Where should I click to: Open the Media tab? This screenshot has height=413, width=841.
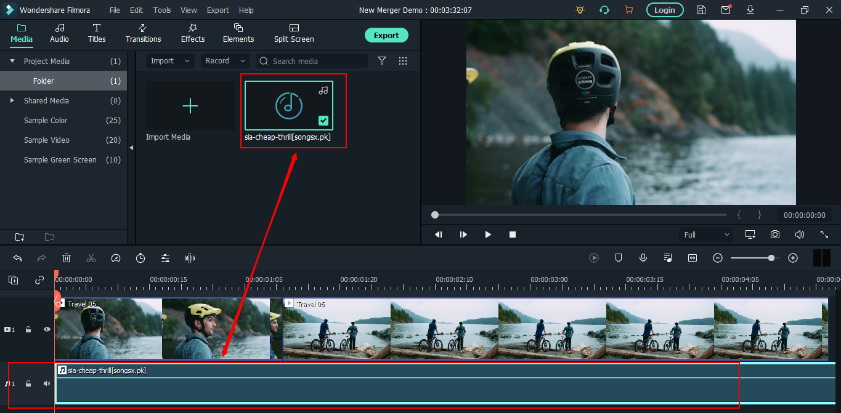coord(22,33)
